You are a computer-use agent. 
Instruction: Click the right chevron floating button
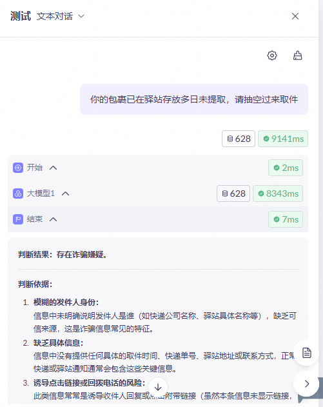tap(307, 384)
